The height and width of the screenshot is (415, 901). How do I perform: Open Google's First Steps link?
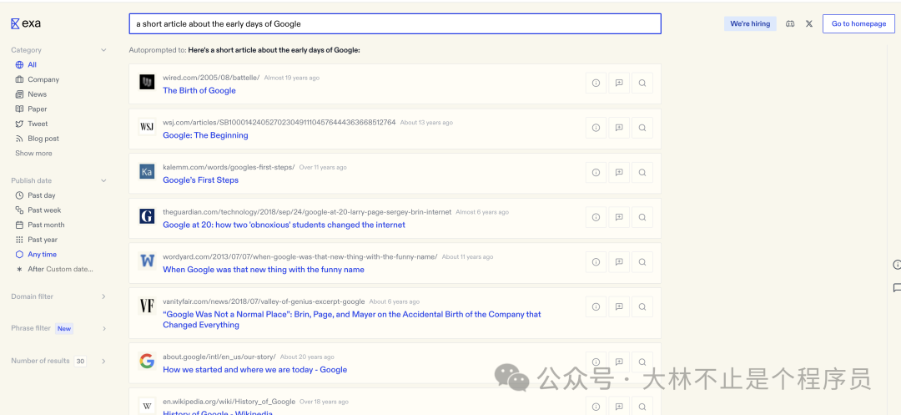click(x=200, y=180)
